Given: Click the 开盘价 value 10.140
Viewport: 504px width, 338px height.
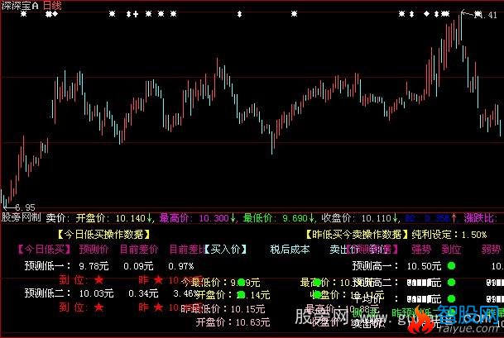Looking at the screenshot, I should click(x=130, y=218).
